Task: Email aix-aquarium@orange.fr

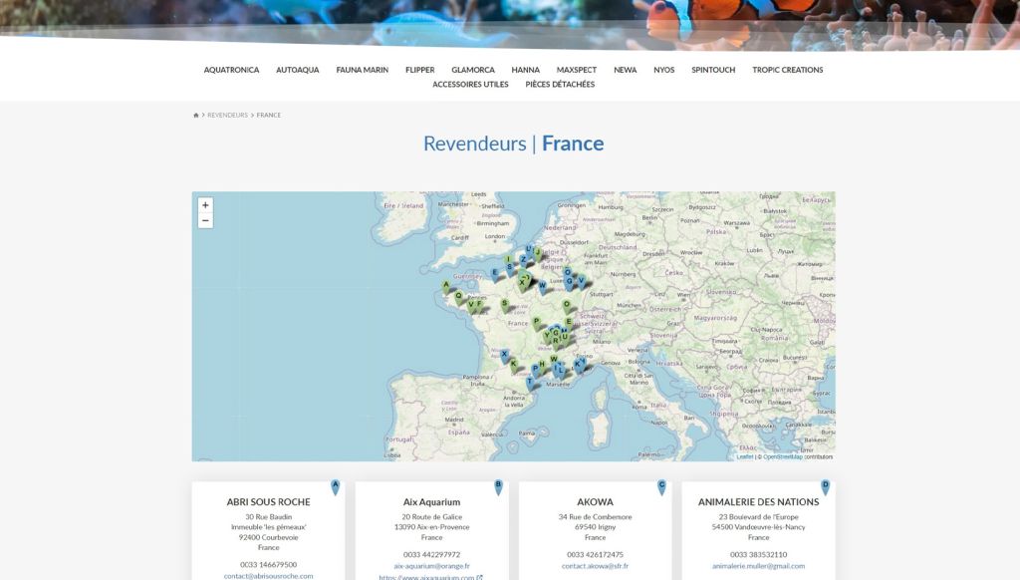Action: [x=432, y=566]
